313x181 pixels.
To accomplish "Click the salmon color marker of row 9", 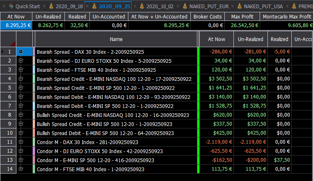I will pos(34,124).
